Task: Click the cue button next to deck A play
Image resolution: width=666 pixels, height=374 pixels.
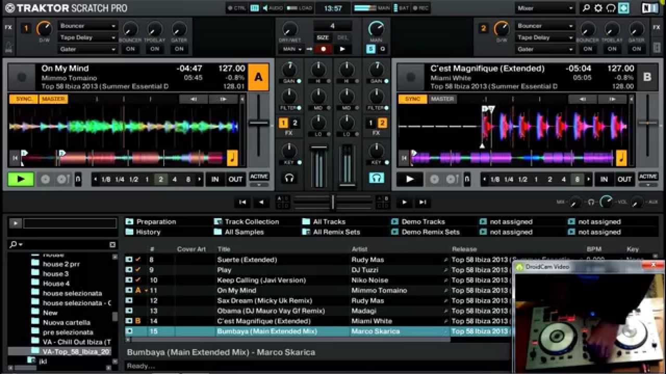Action: click(45, 179)
